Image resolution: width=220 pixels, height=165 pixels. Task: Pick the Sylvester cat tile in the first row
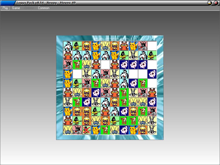[x=143, y=46]
